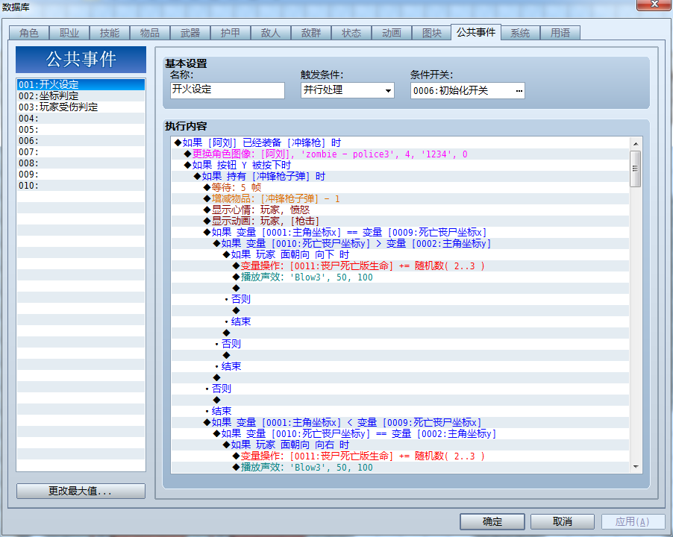
Task: Confirm with the 确定 button
Action: point(492,521)
